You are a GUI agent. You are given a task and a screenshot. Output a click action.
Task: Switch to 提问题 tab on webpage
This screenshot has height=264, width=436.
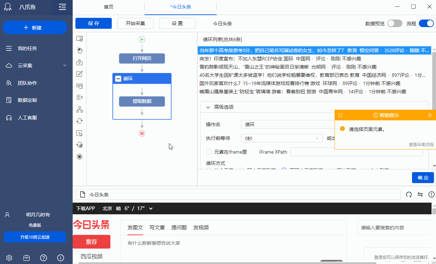(x=179, y=227)
